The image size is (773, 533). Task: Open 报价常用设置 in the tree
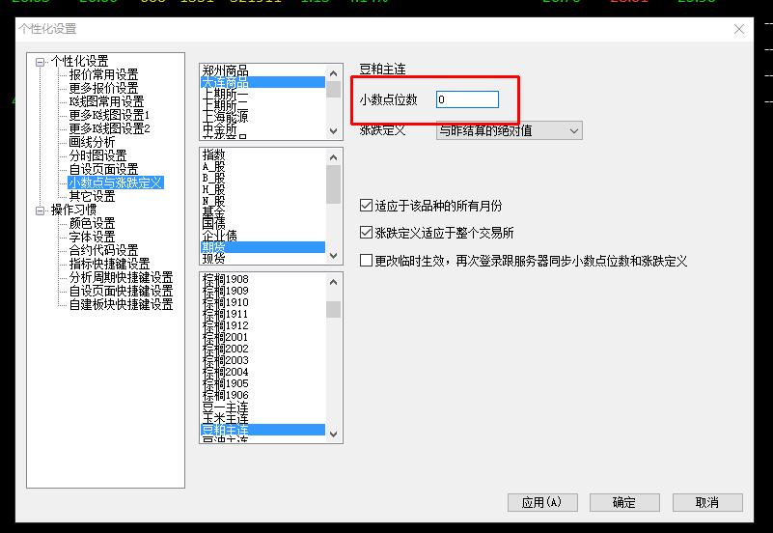coord(103,74)
